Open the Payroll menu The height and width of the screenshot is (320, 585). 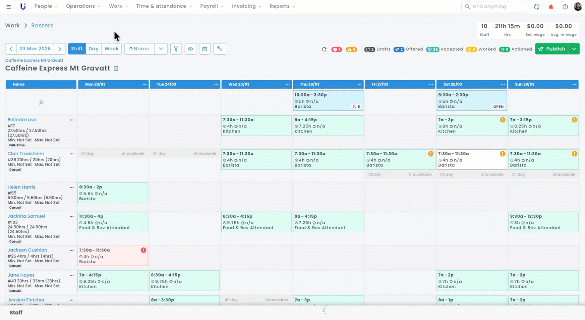pos(212,6)
